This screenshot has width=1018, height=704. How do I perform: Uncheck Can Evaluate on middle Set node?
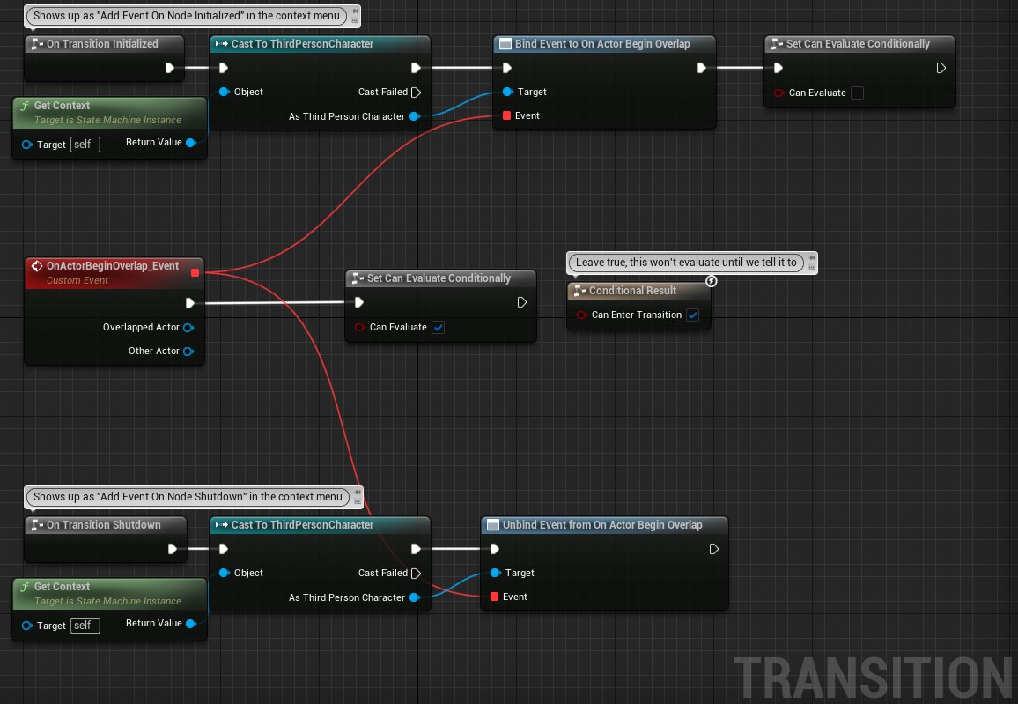[438, 327]
